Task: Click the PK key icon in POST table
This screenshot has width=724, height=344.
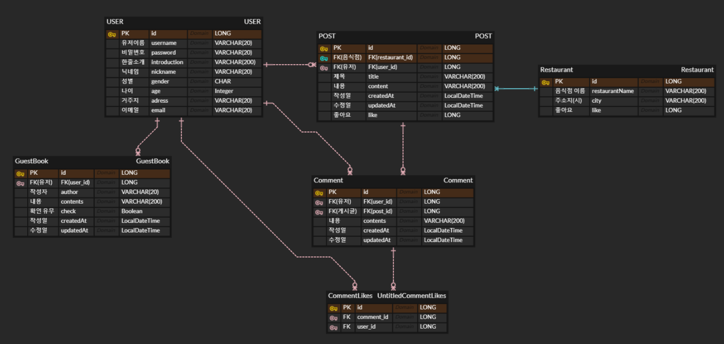Action: click(324, 49)
